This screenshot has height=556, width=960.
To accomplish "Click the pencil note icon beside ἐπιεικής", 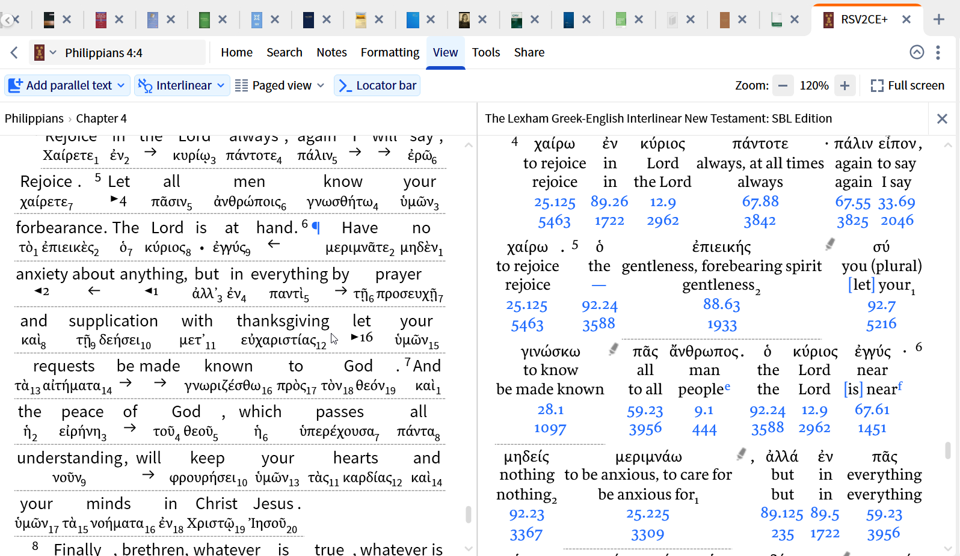I will pyautogui.click(x=830, y=244).
